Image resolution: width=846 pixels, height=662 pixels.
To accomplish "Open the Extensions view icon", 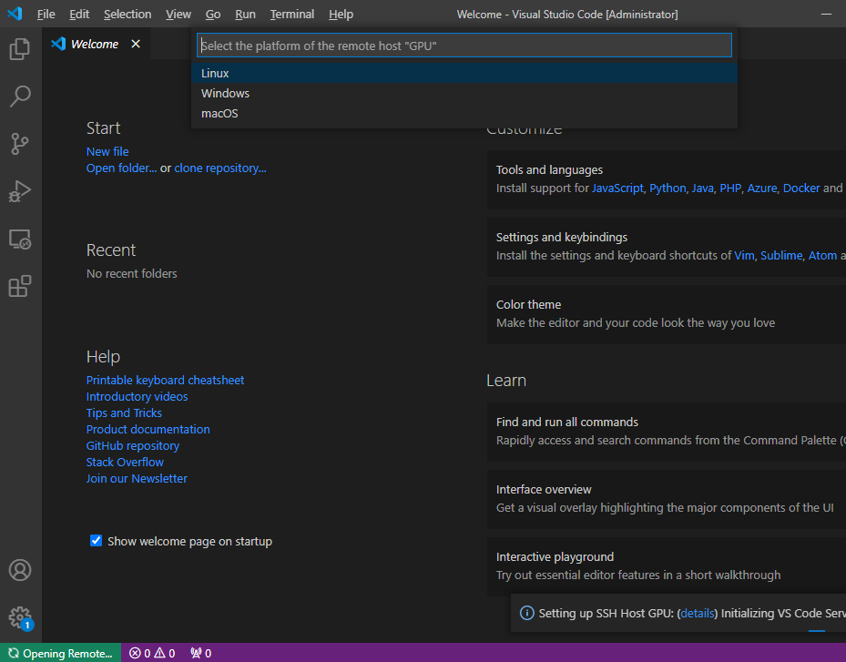I will pyautogui.click(x=20, y=287).
